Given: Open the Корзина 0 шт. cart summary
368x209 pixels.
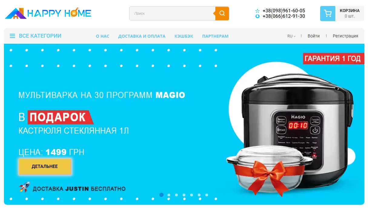Looking at the screenshot, I should pos(350,14).
